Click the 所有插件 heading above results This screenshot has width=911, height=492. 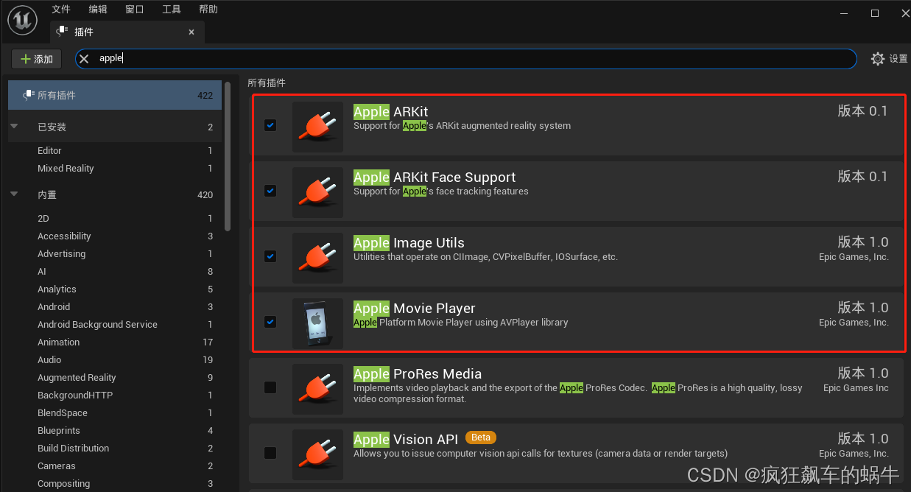click(267, 83)
